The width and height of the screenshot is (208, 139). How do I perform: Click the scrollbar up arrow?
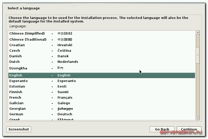click(198, 33)
